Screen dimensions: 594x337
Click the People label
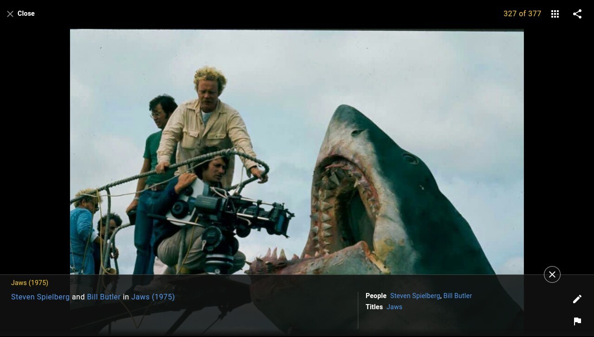[376, 296]
